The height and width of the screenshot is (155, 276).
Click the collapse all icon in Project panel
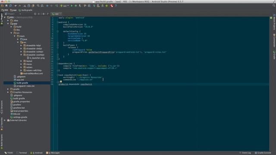(39, 14)
